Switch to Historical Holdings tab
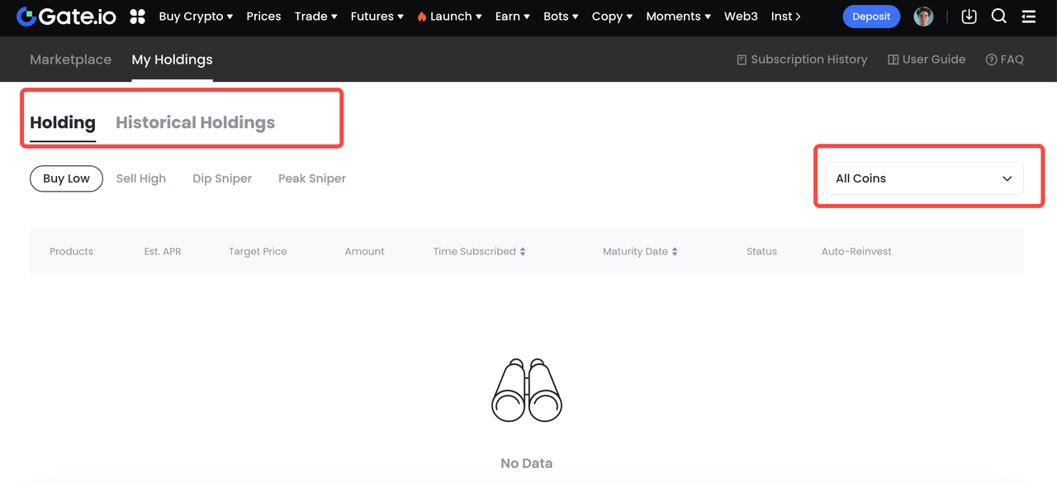This screenshot has height=484, width=1057. pyautogui.click(x=195, y=123)
